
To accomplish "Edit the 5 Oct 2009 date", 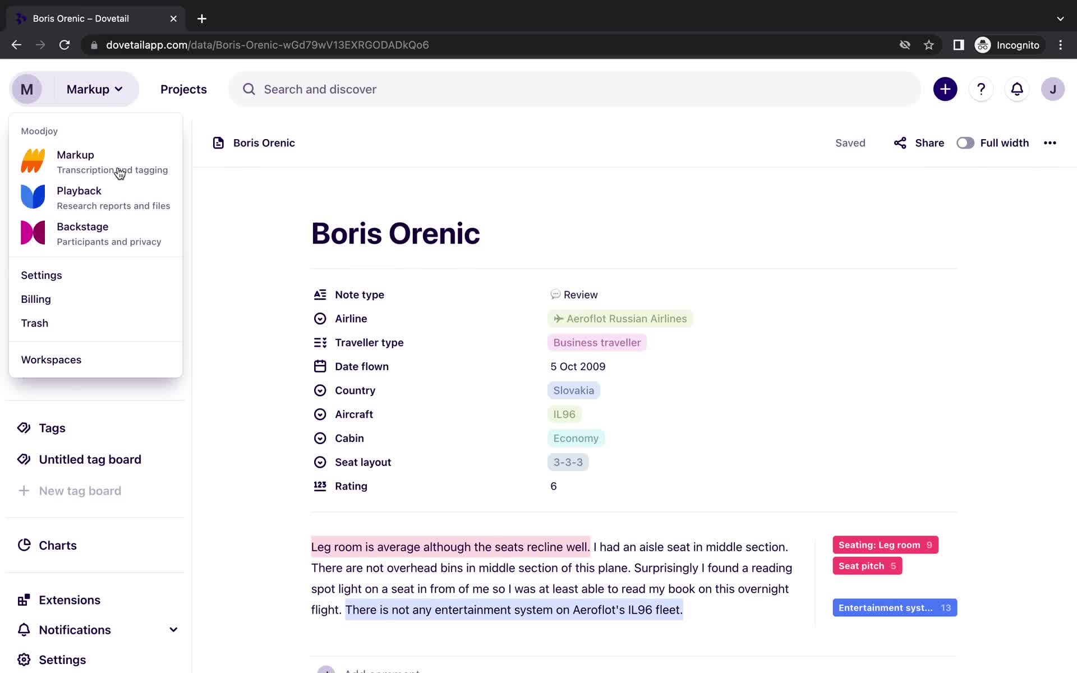I will pyautogui.click(x=578, y=366).
